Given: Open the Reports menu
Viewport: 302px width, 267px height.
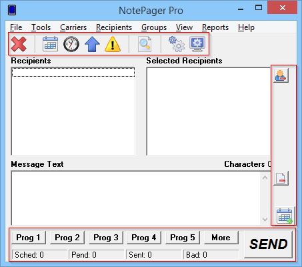Looking at the screenshot, I should 215,27.
